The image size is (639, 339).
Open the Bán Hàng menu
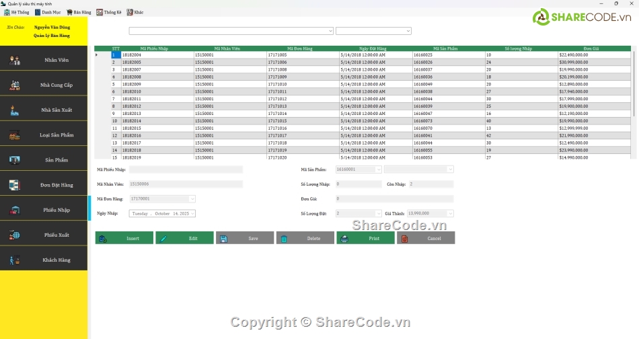[x=79, y=12]
